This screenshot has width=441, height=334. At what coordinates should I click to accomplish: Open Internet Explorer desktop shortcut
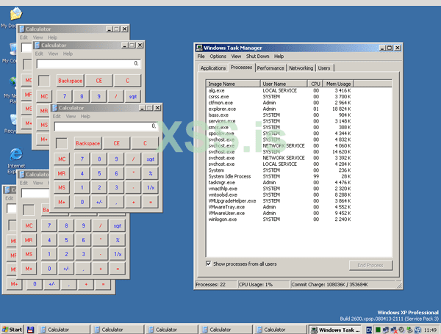coord(15,154)
